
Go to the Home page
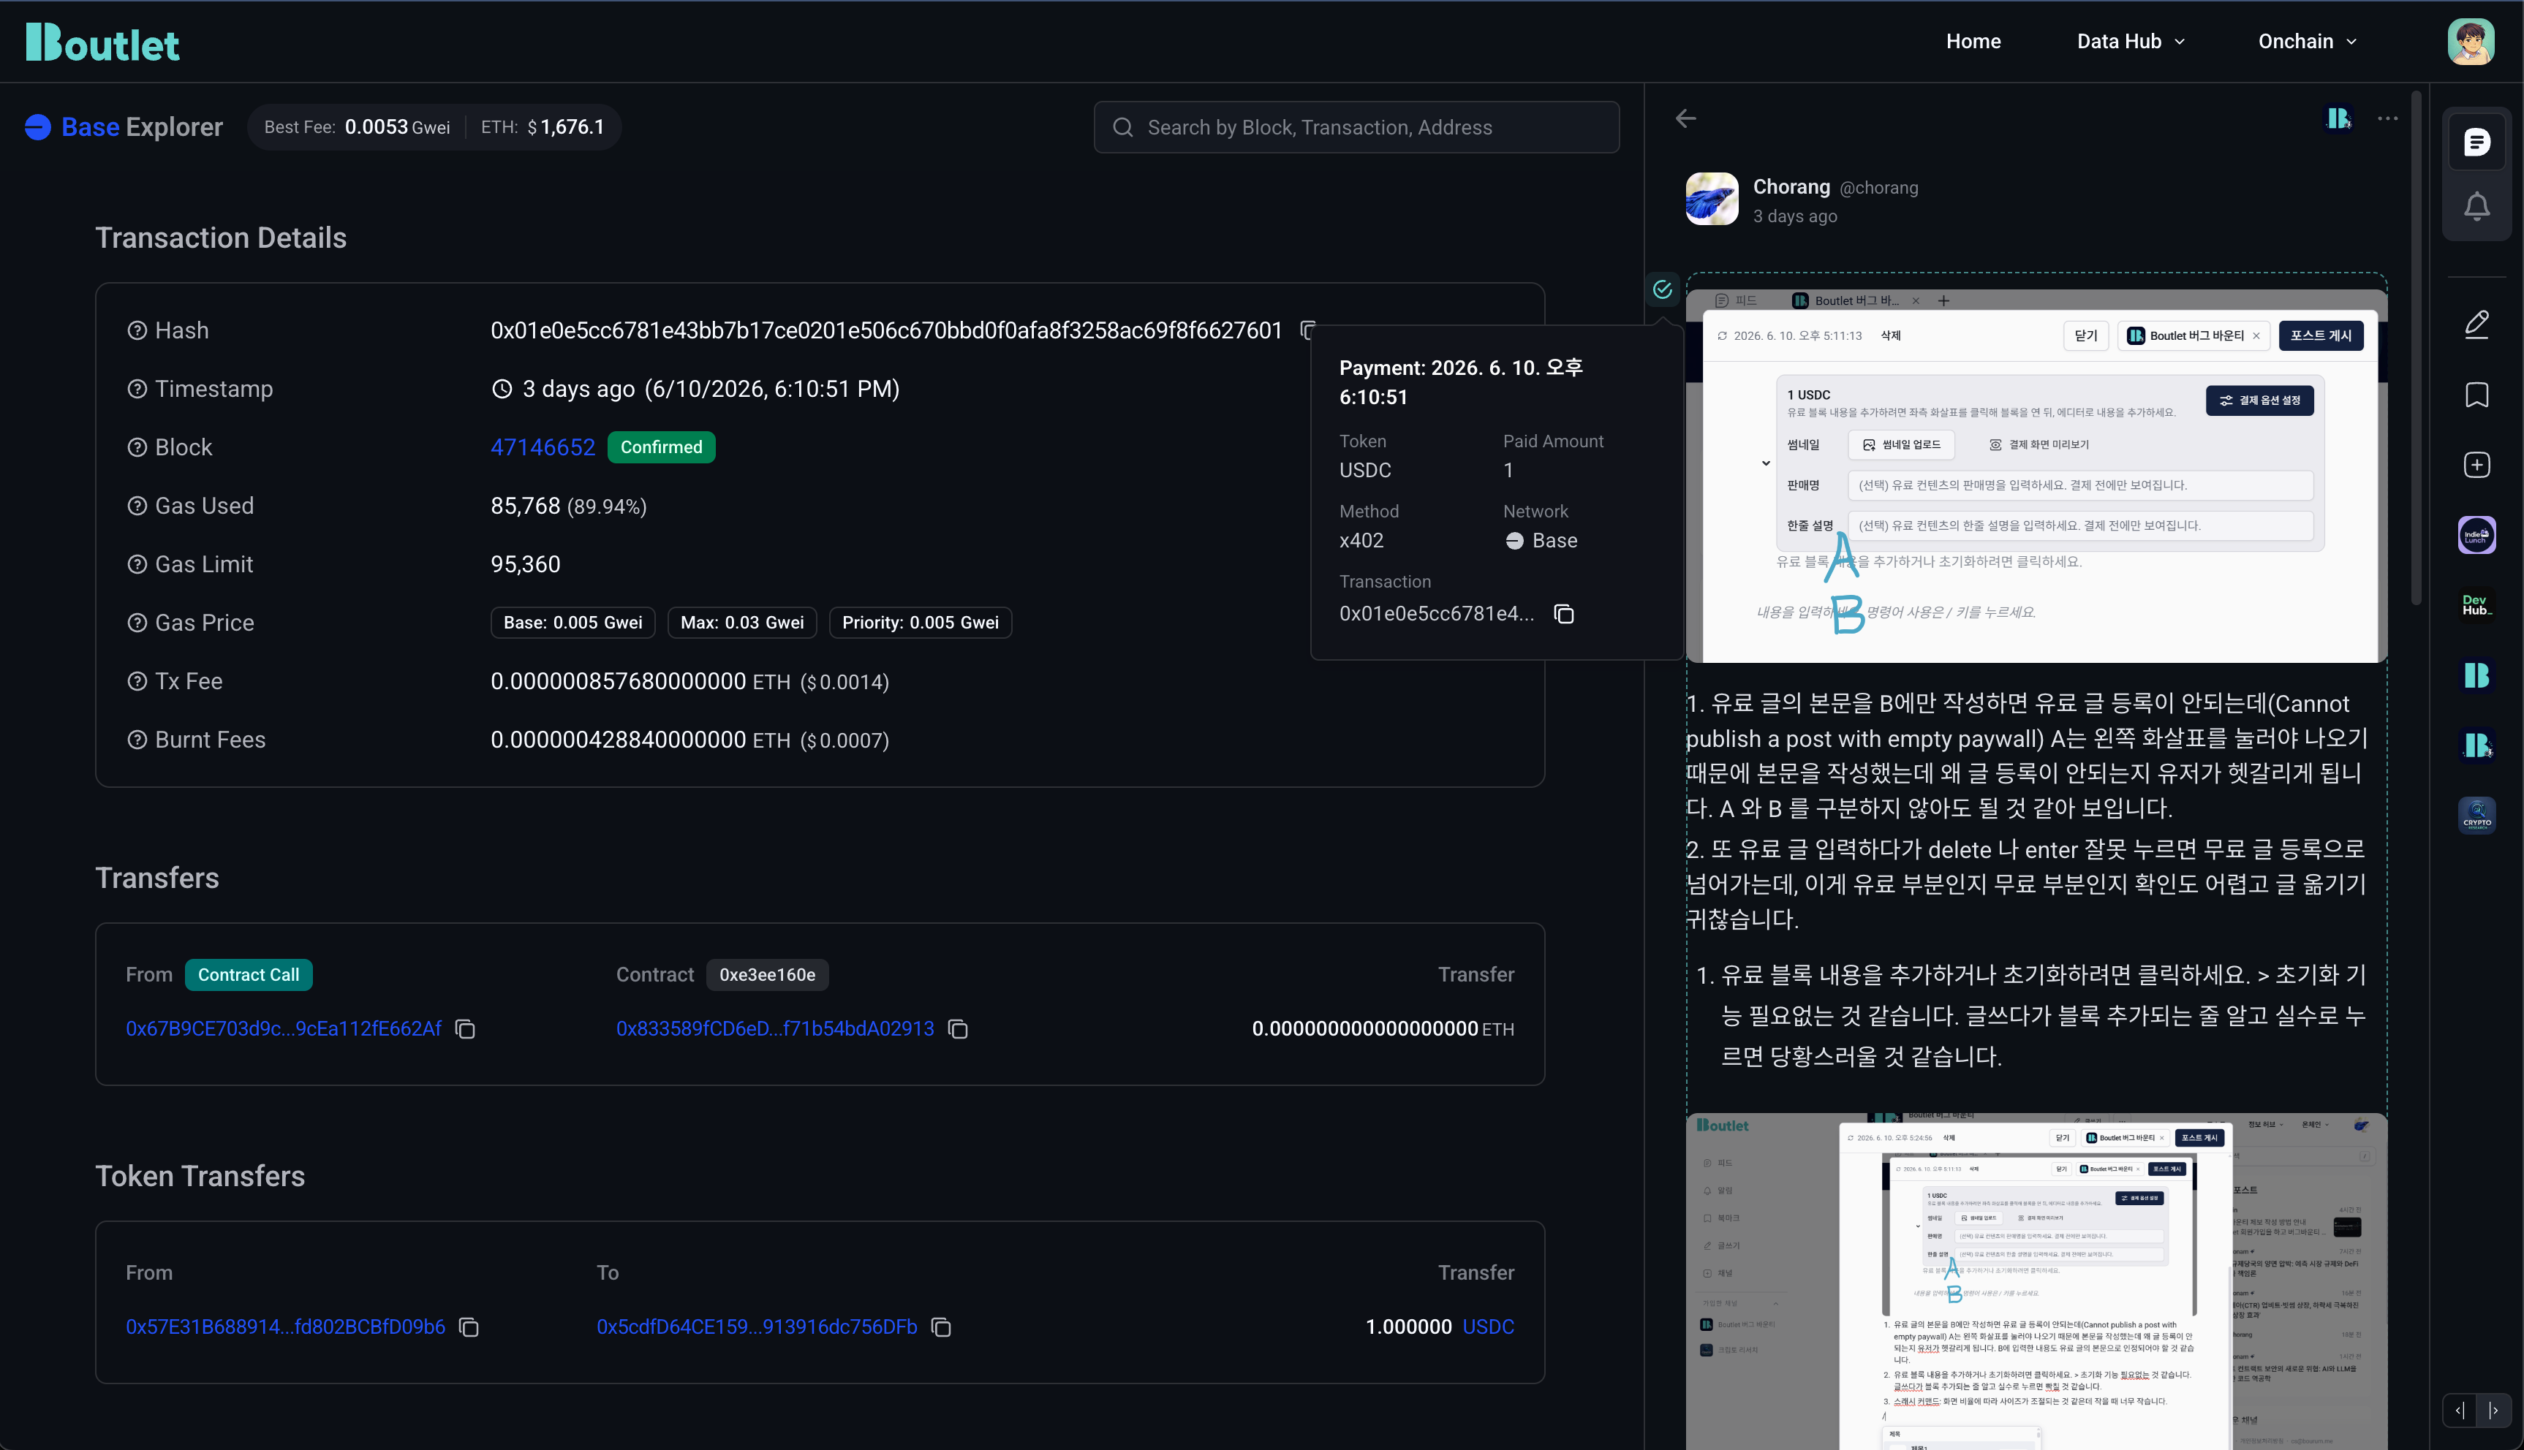point(1973,42)
